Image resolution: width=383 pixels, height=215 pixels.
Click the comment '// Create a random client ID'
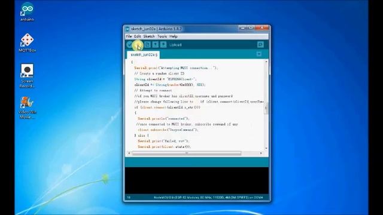click(159, 73)
